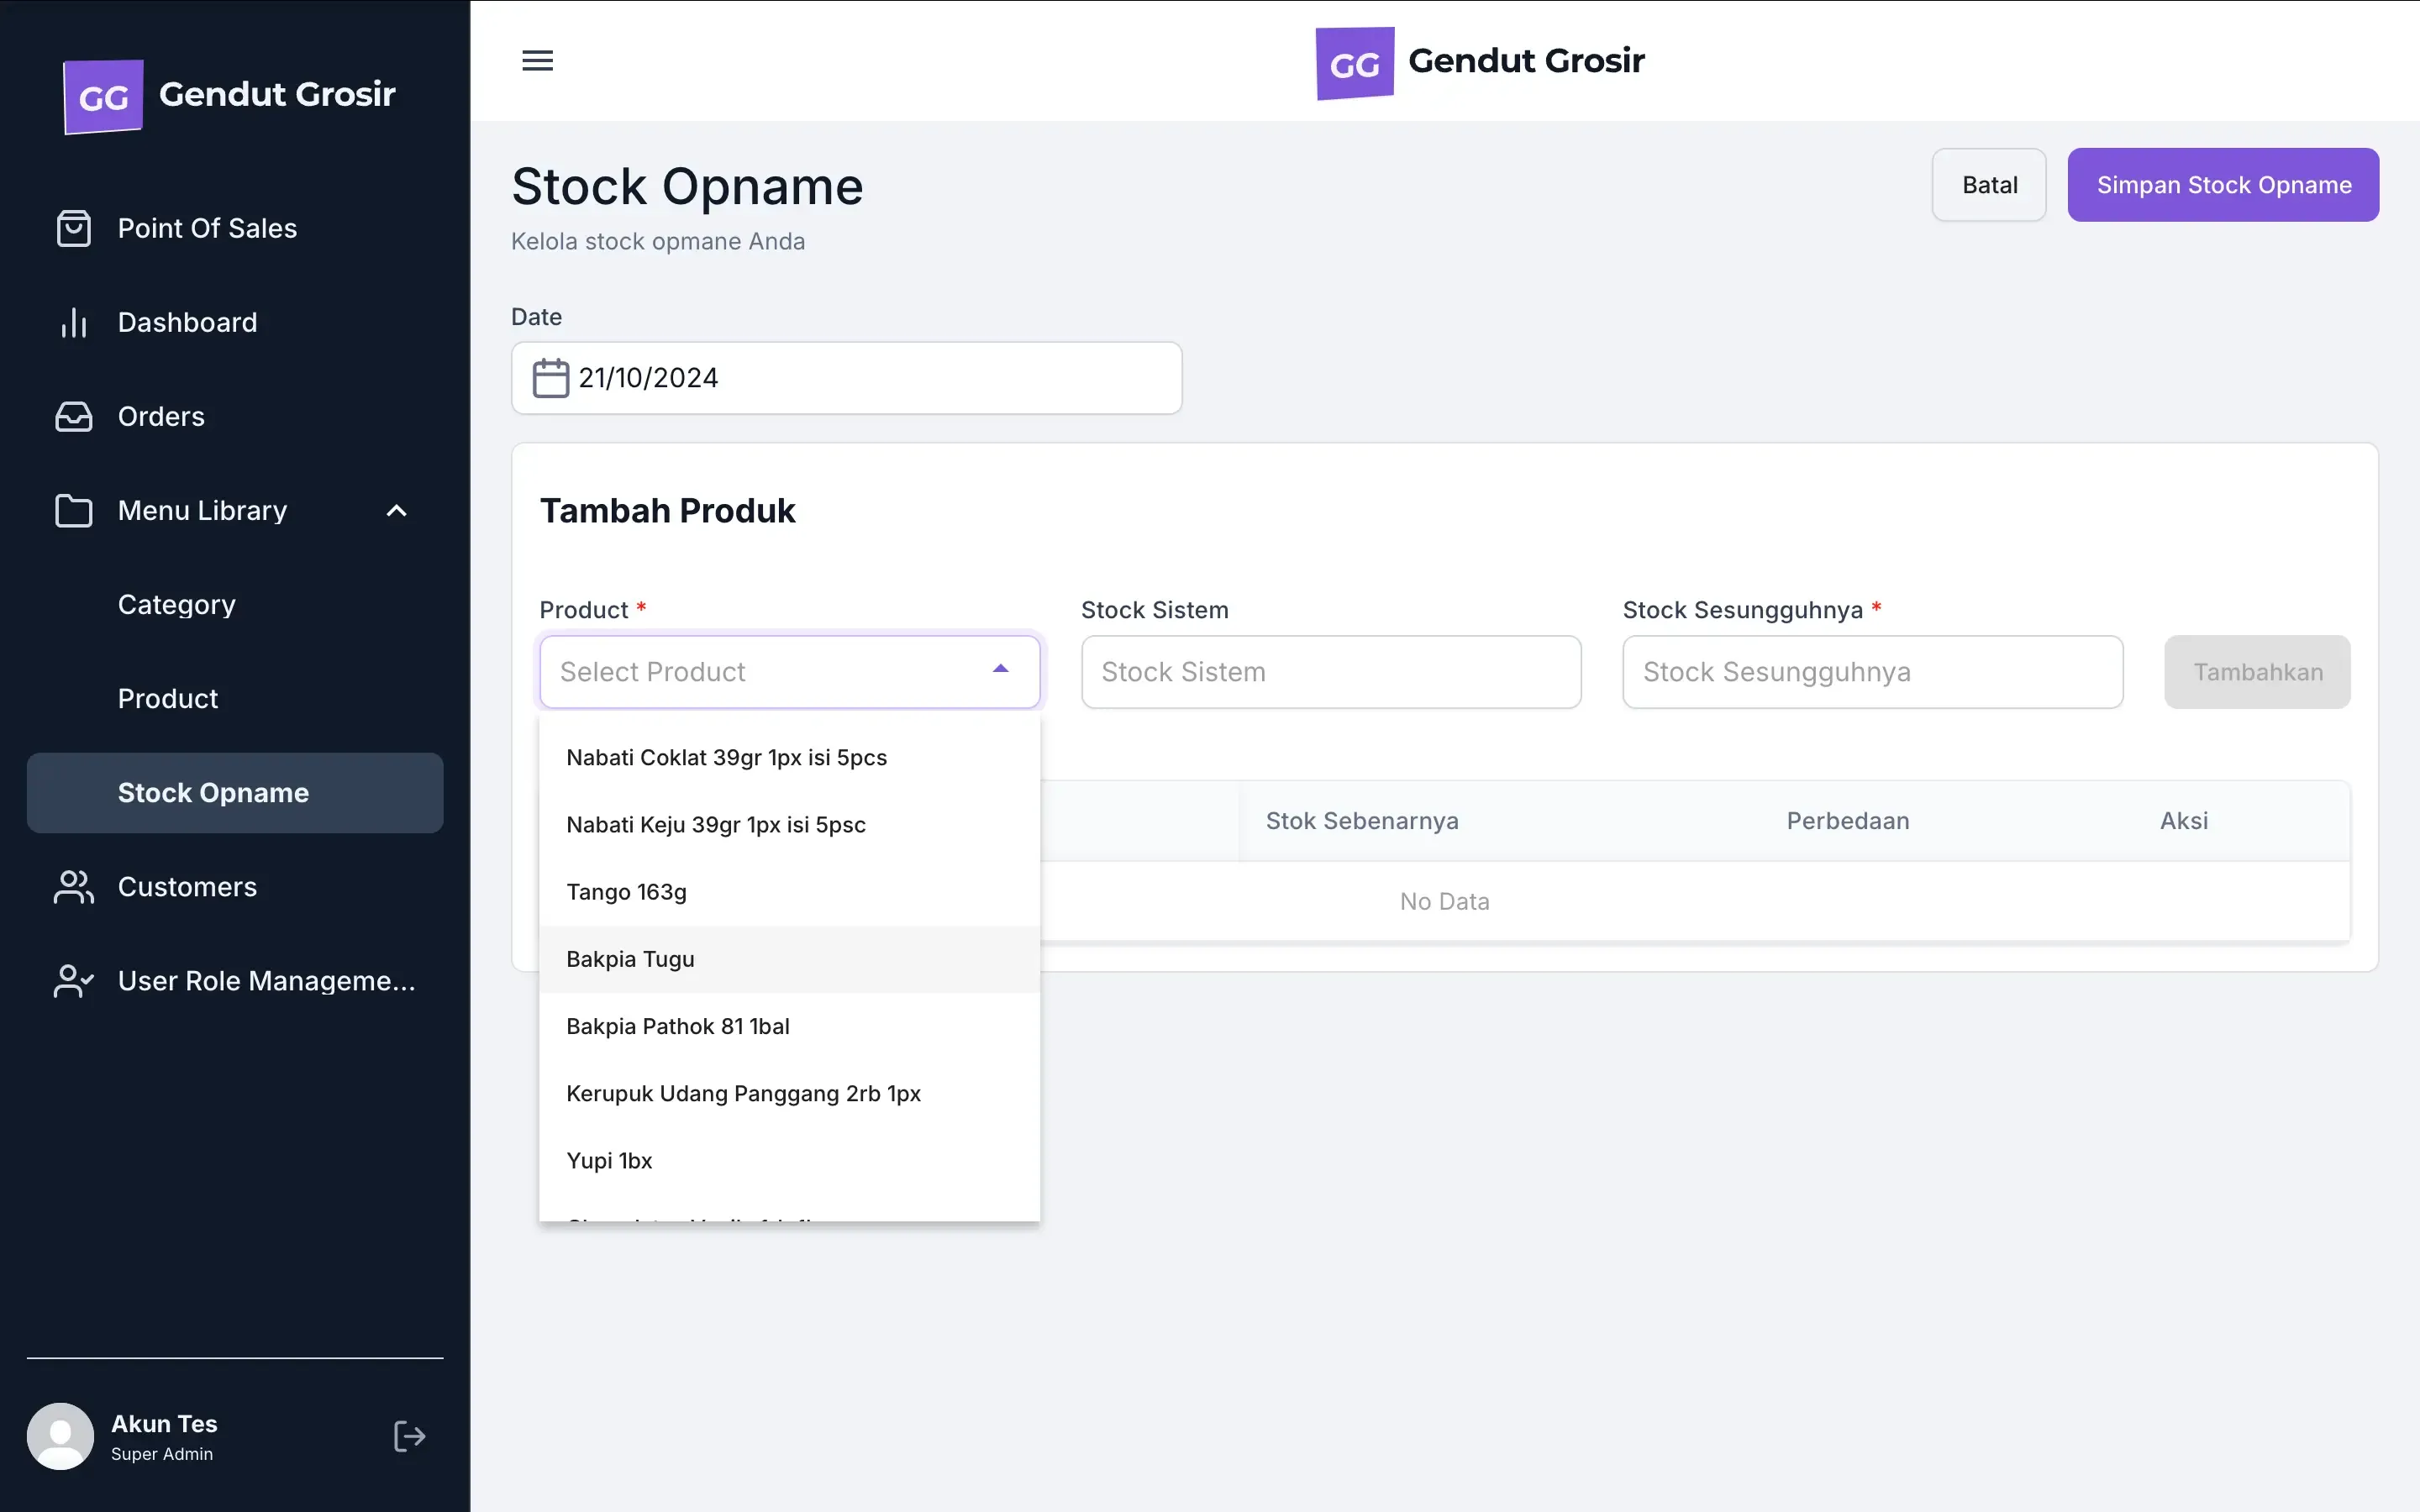Screen dimensions: 2420x1512
Task: Click the Customers people icon
Action: pyautogui.click(x=74, y=887)
